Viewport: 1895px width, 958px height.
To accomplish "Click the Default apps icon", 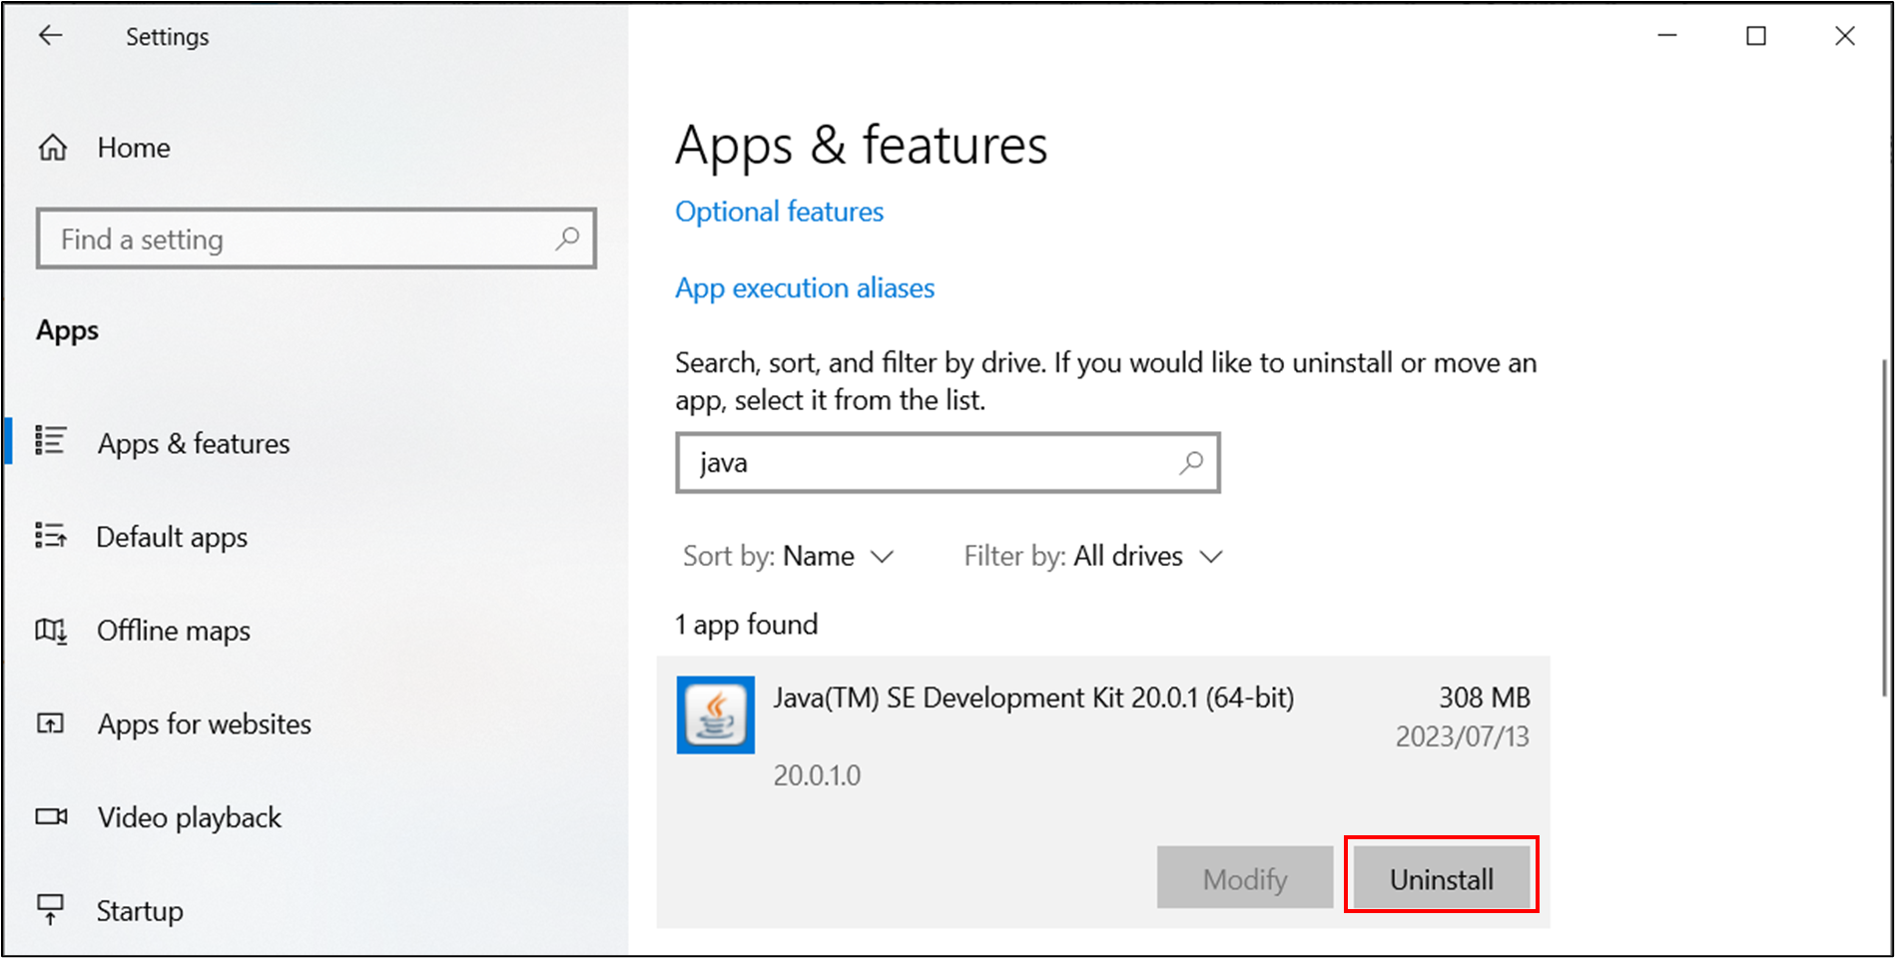I will tap(51, 536).
